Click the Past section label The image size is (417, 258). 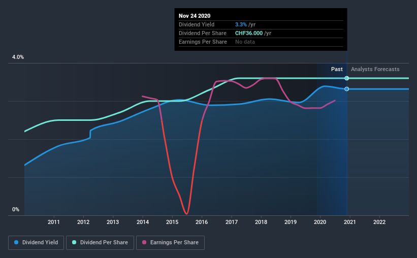pyautogui.click(x=337, y=69)
